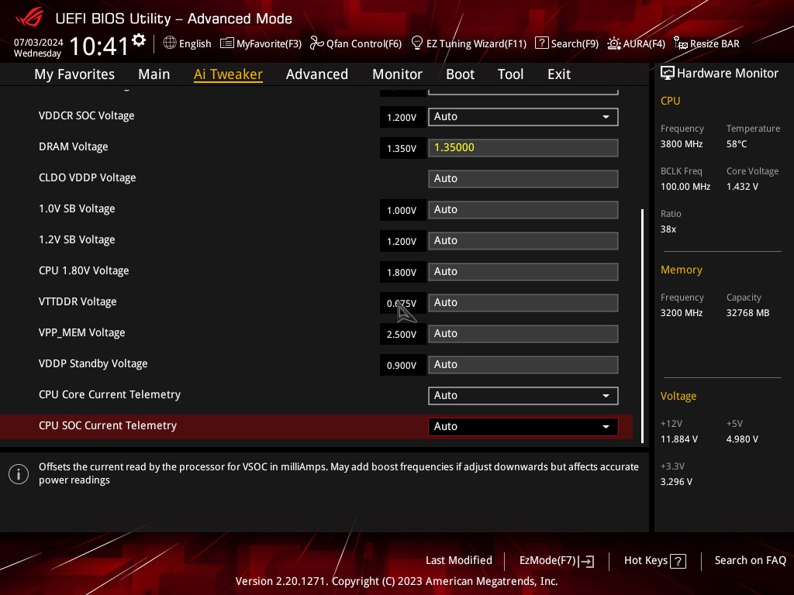Viewport: 794px width, 595px height.
Task: Click the 07/03/2024 date text
Action: [x=38, y=43]
